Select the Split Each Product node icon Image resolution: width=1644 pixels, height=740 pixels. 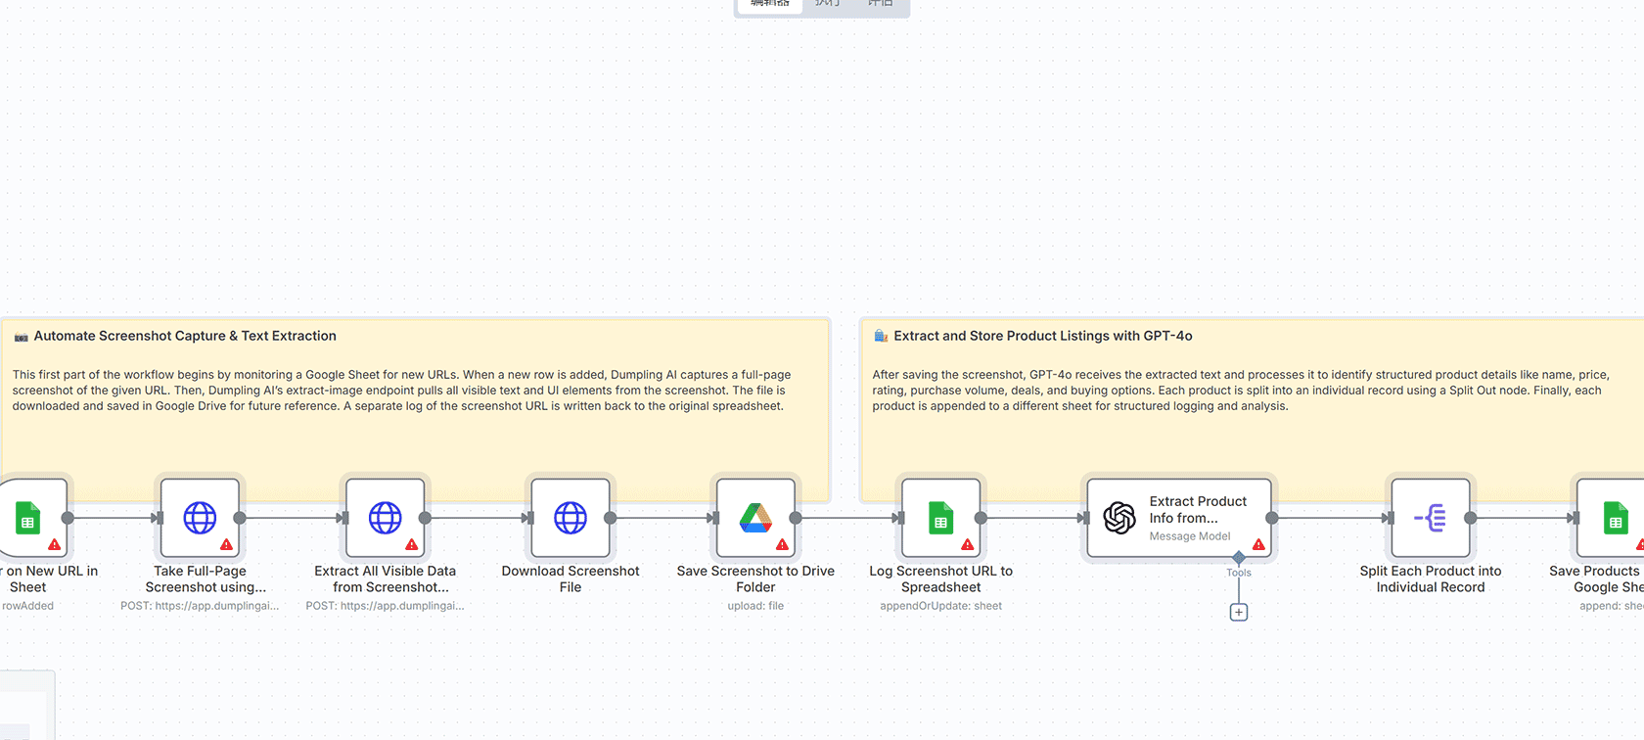pos(1430,517)
